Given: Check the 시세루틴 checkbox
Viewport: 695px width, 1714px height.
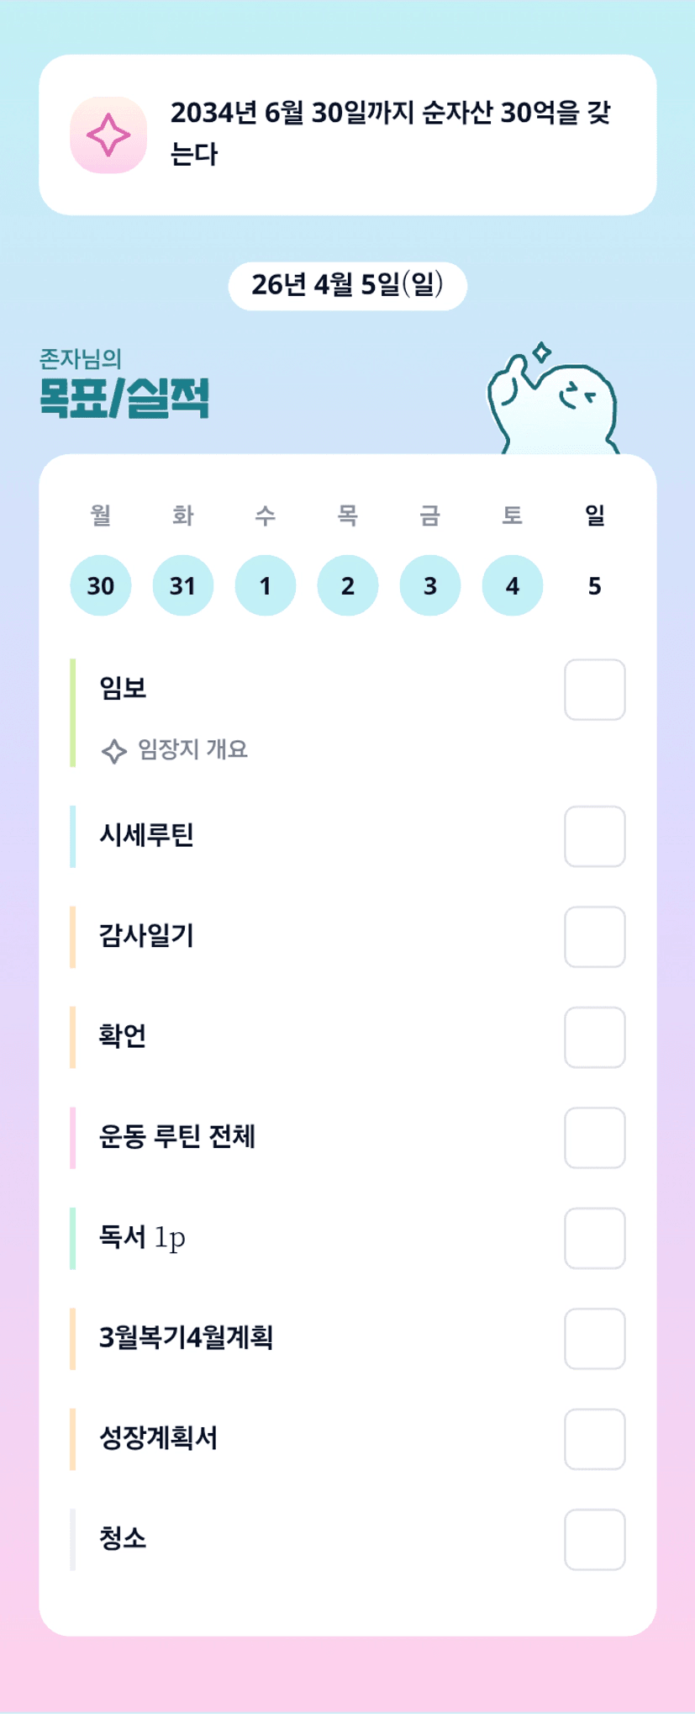Looking at the screenshot, I should point(594,836).
